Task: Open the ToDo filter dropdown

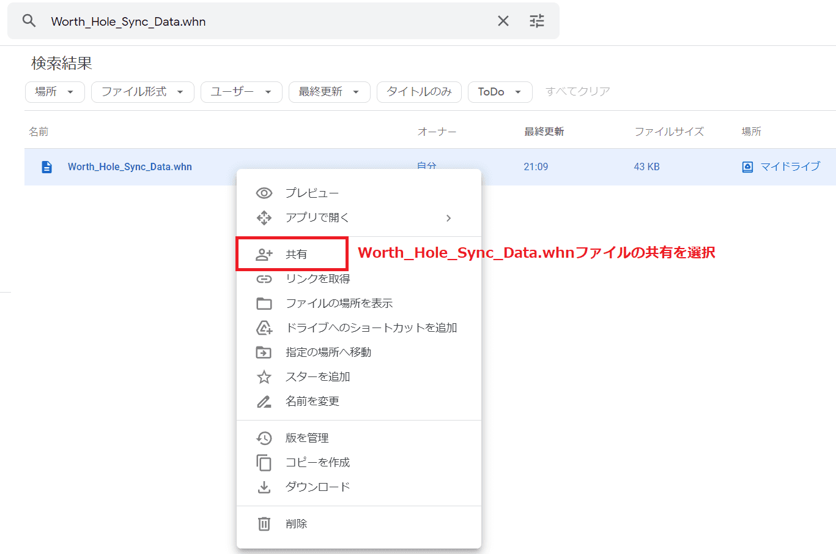Action: tap(500, 92)
